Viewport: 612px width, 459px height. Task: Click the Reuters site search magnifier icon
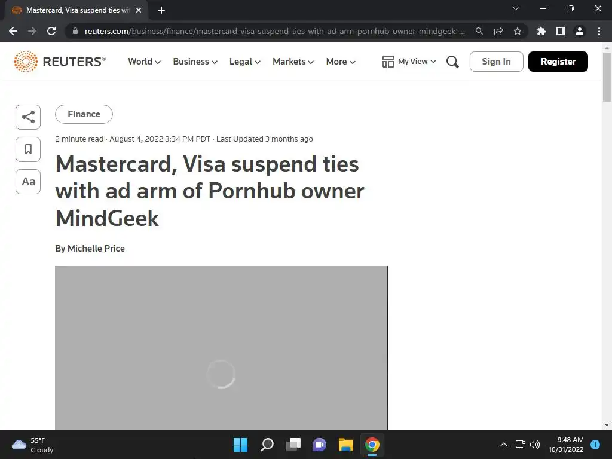point(452,62)
